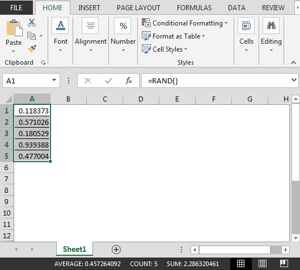
Task: Add a new sheet with plus icon
Action: pyautogui.click(x=116, y=250)
